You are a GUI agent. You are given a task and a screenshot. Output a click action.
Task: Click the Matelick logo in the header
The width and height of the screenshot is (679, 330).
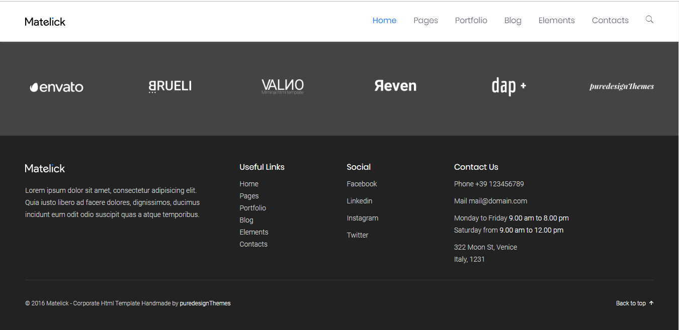tap(45, 22)
